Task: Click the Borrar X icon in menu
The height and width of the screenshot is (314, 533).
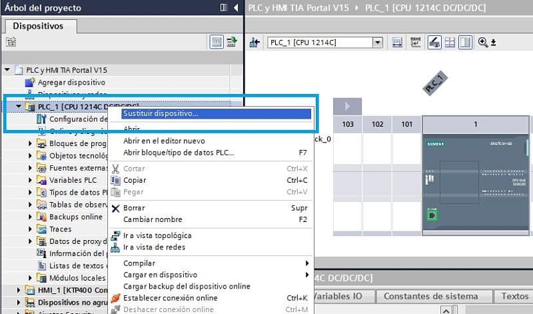Action: (x=115, y=208)
